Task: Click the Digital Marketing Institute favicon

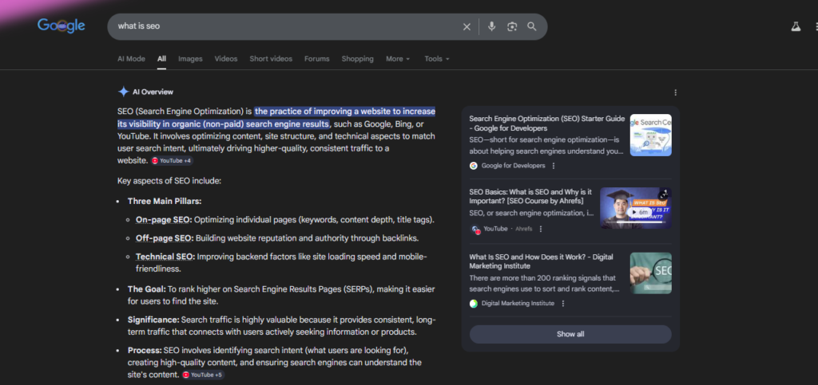Action: pyautogui.click(x=474, y=304)
